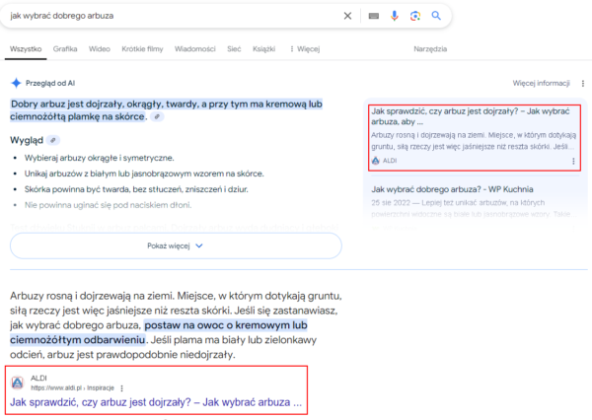Open three-dot menu next to aldi.pl URL
This screenshot has width=592, height=420.
click(x=121, y=387)
